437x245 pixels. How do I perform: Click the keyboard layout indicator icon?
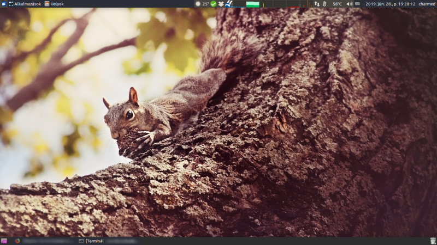click(x=357, y=4)
